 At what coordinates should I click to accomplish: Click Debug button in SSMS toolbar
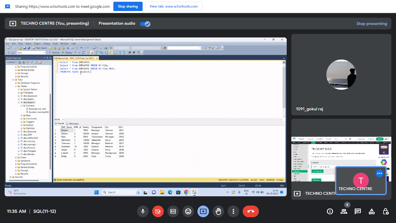[x=67, y=53]
